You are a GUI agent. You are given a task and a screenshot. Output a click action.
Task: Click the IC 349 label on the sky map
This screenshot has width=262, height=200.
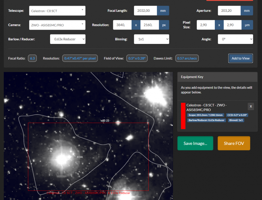[80, 157]
